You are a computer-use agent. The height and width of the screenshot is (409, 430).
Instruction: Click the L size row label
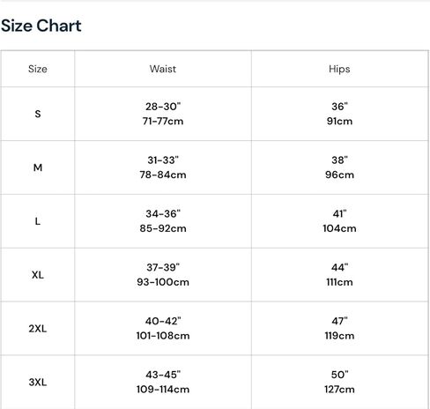[x=38, y=221]
